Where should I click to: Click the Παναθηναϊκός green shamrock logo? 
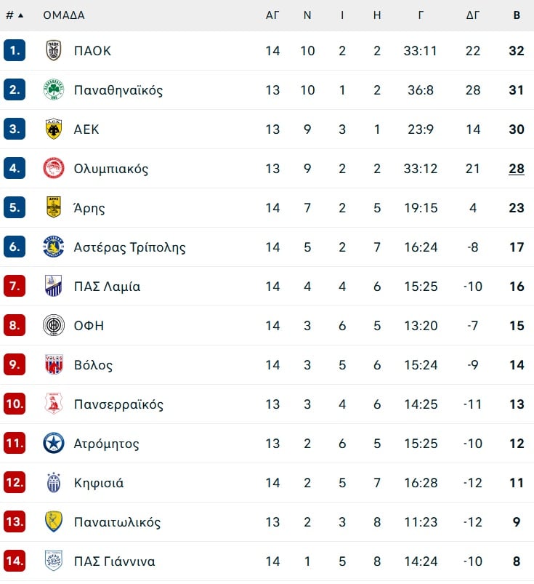coord(54,89)
